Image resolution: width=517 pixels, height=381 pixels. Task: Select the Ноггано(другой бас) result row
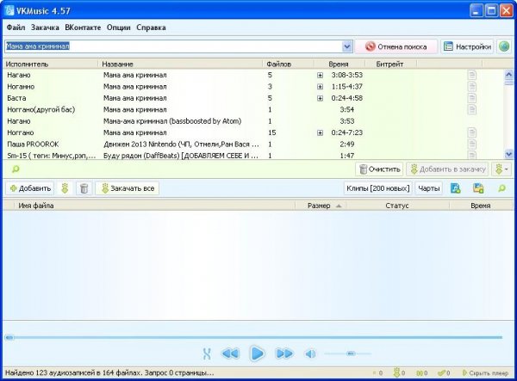click(x=253, y=109)
